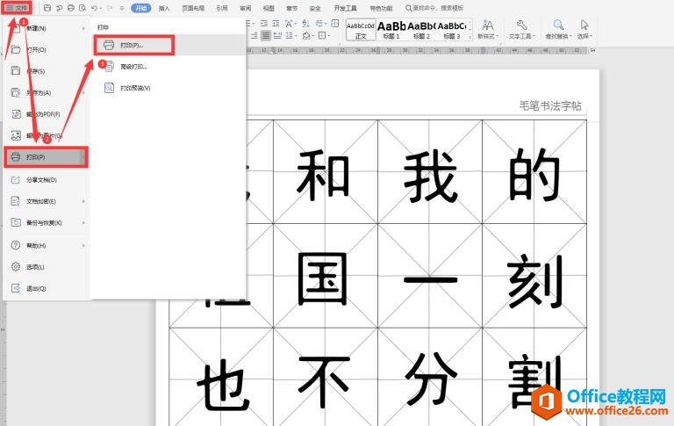The height and width of the screenshot is (426, 674).
Task: Apply the 标题 3 style
Action: tap(451, 30)
